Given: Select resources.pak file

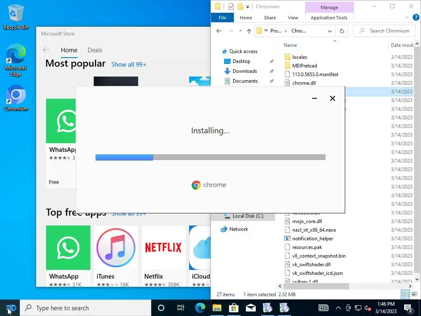Looking at the screenshot, I should pos(307,247).
